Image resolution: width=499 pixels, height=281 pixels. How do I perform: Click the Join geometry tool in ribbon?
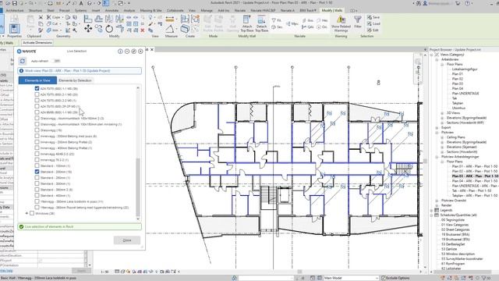tap(53, 30)
